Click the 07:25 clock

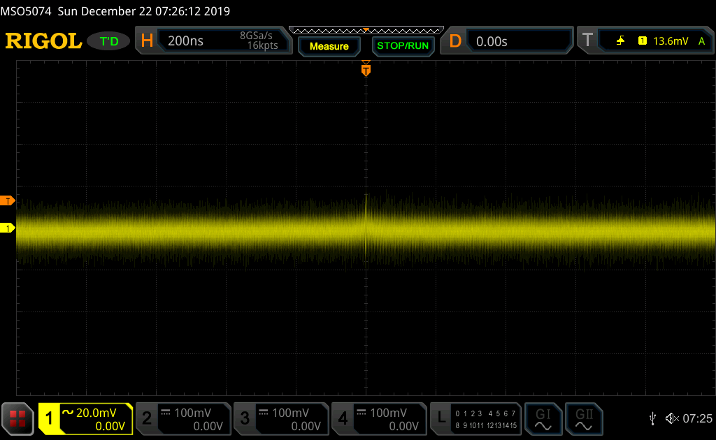[697, 418]
